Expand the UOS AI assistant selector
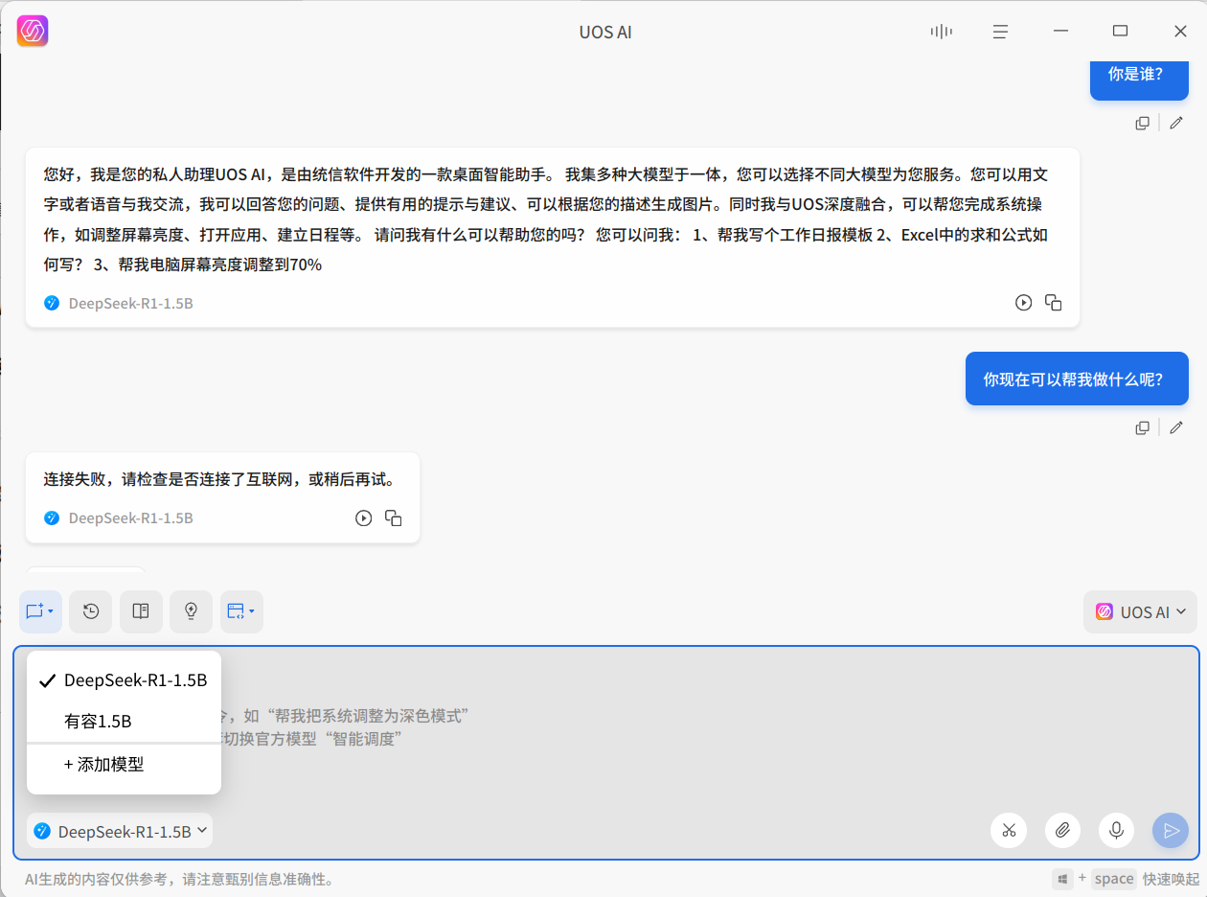The width and height of the screenshot is (1207, 897). point(1140,612)
